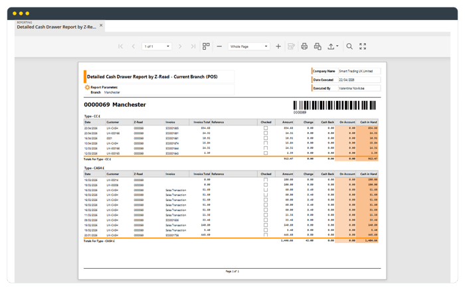The width and height of the screenshot is (465, 290).
Task: Tick the Checked box for the first CASH row
Action: [x=266, y=180]
